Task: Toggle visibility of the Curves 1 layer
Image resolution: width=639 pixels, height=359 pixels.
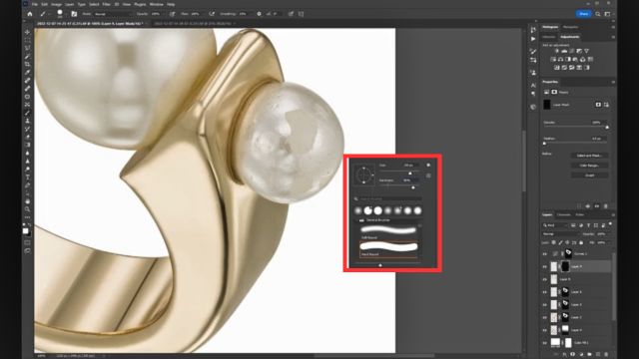Action: click(x=544, y=254)
